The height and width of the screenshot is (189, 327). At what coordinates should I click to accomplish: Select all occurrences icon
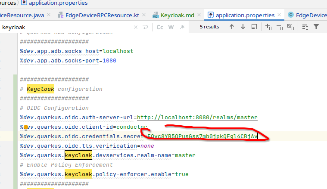coord(290,27)
